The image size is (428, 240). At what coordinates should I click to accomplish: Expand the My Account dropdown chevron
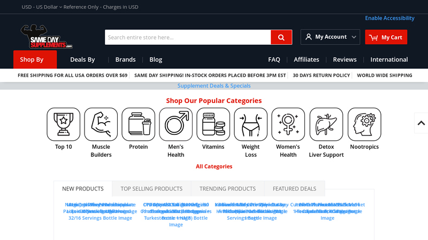(354, 37)
